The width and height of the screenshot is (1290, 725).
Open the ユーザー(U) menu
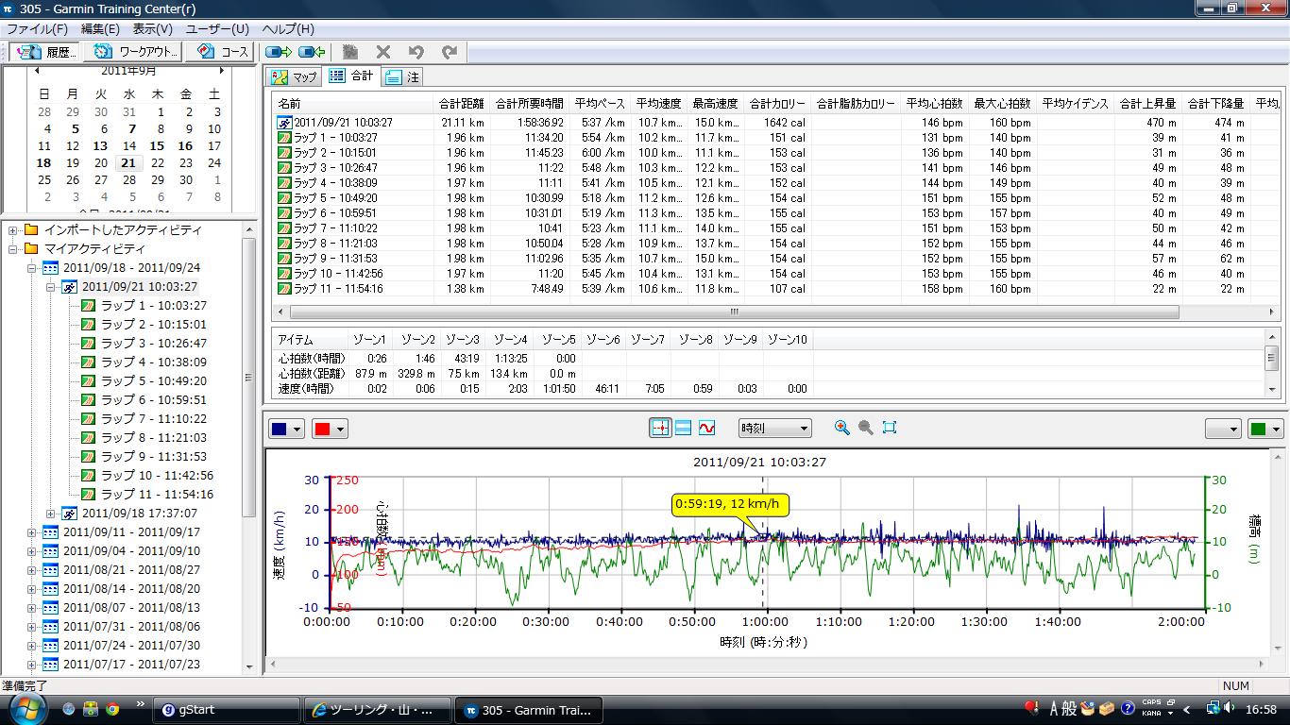pos(217,29)
